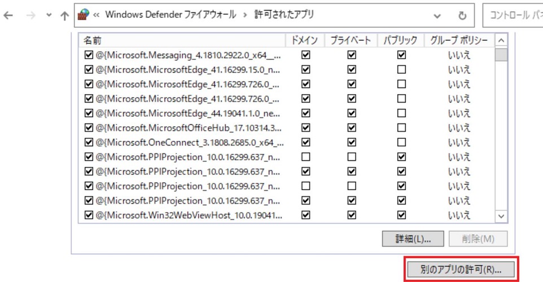Select the 許可されたアプリ breadcrumb
543x282 pixels.
284,15
